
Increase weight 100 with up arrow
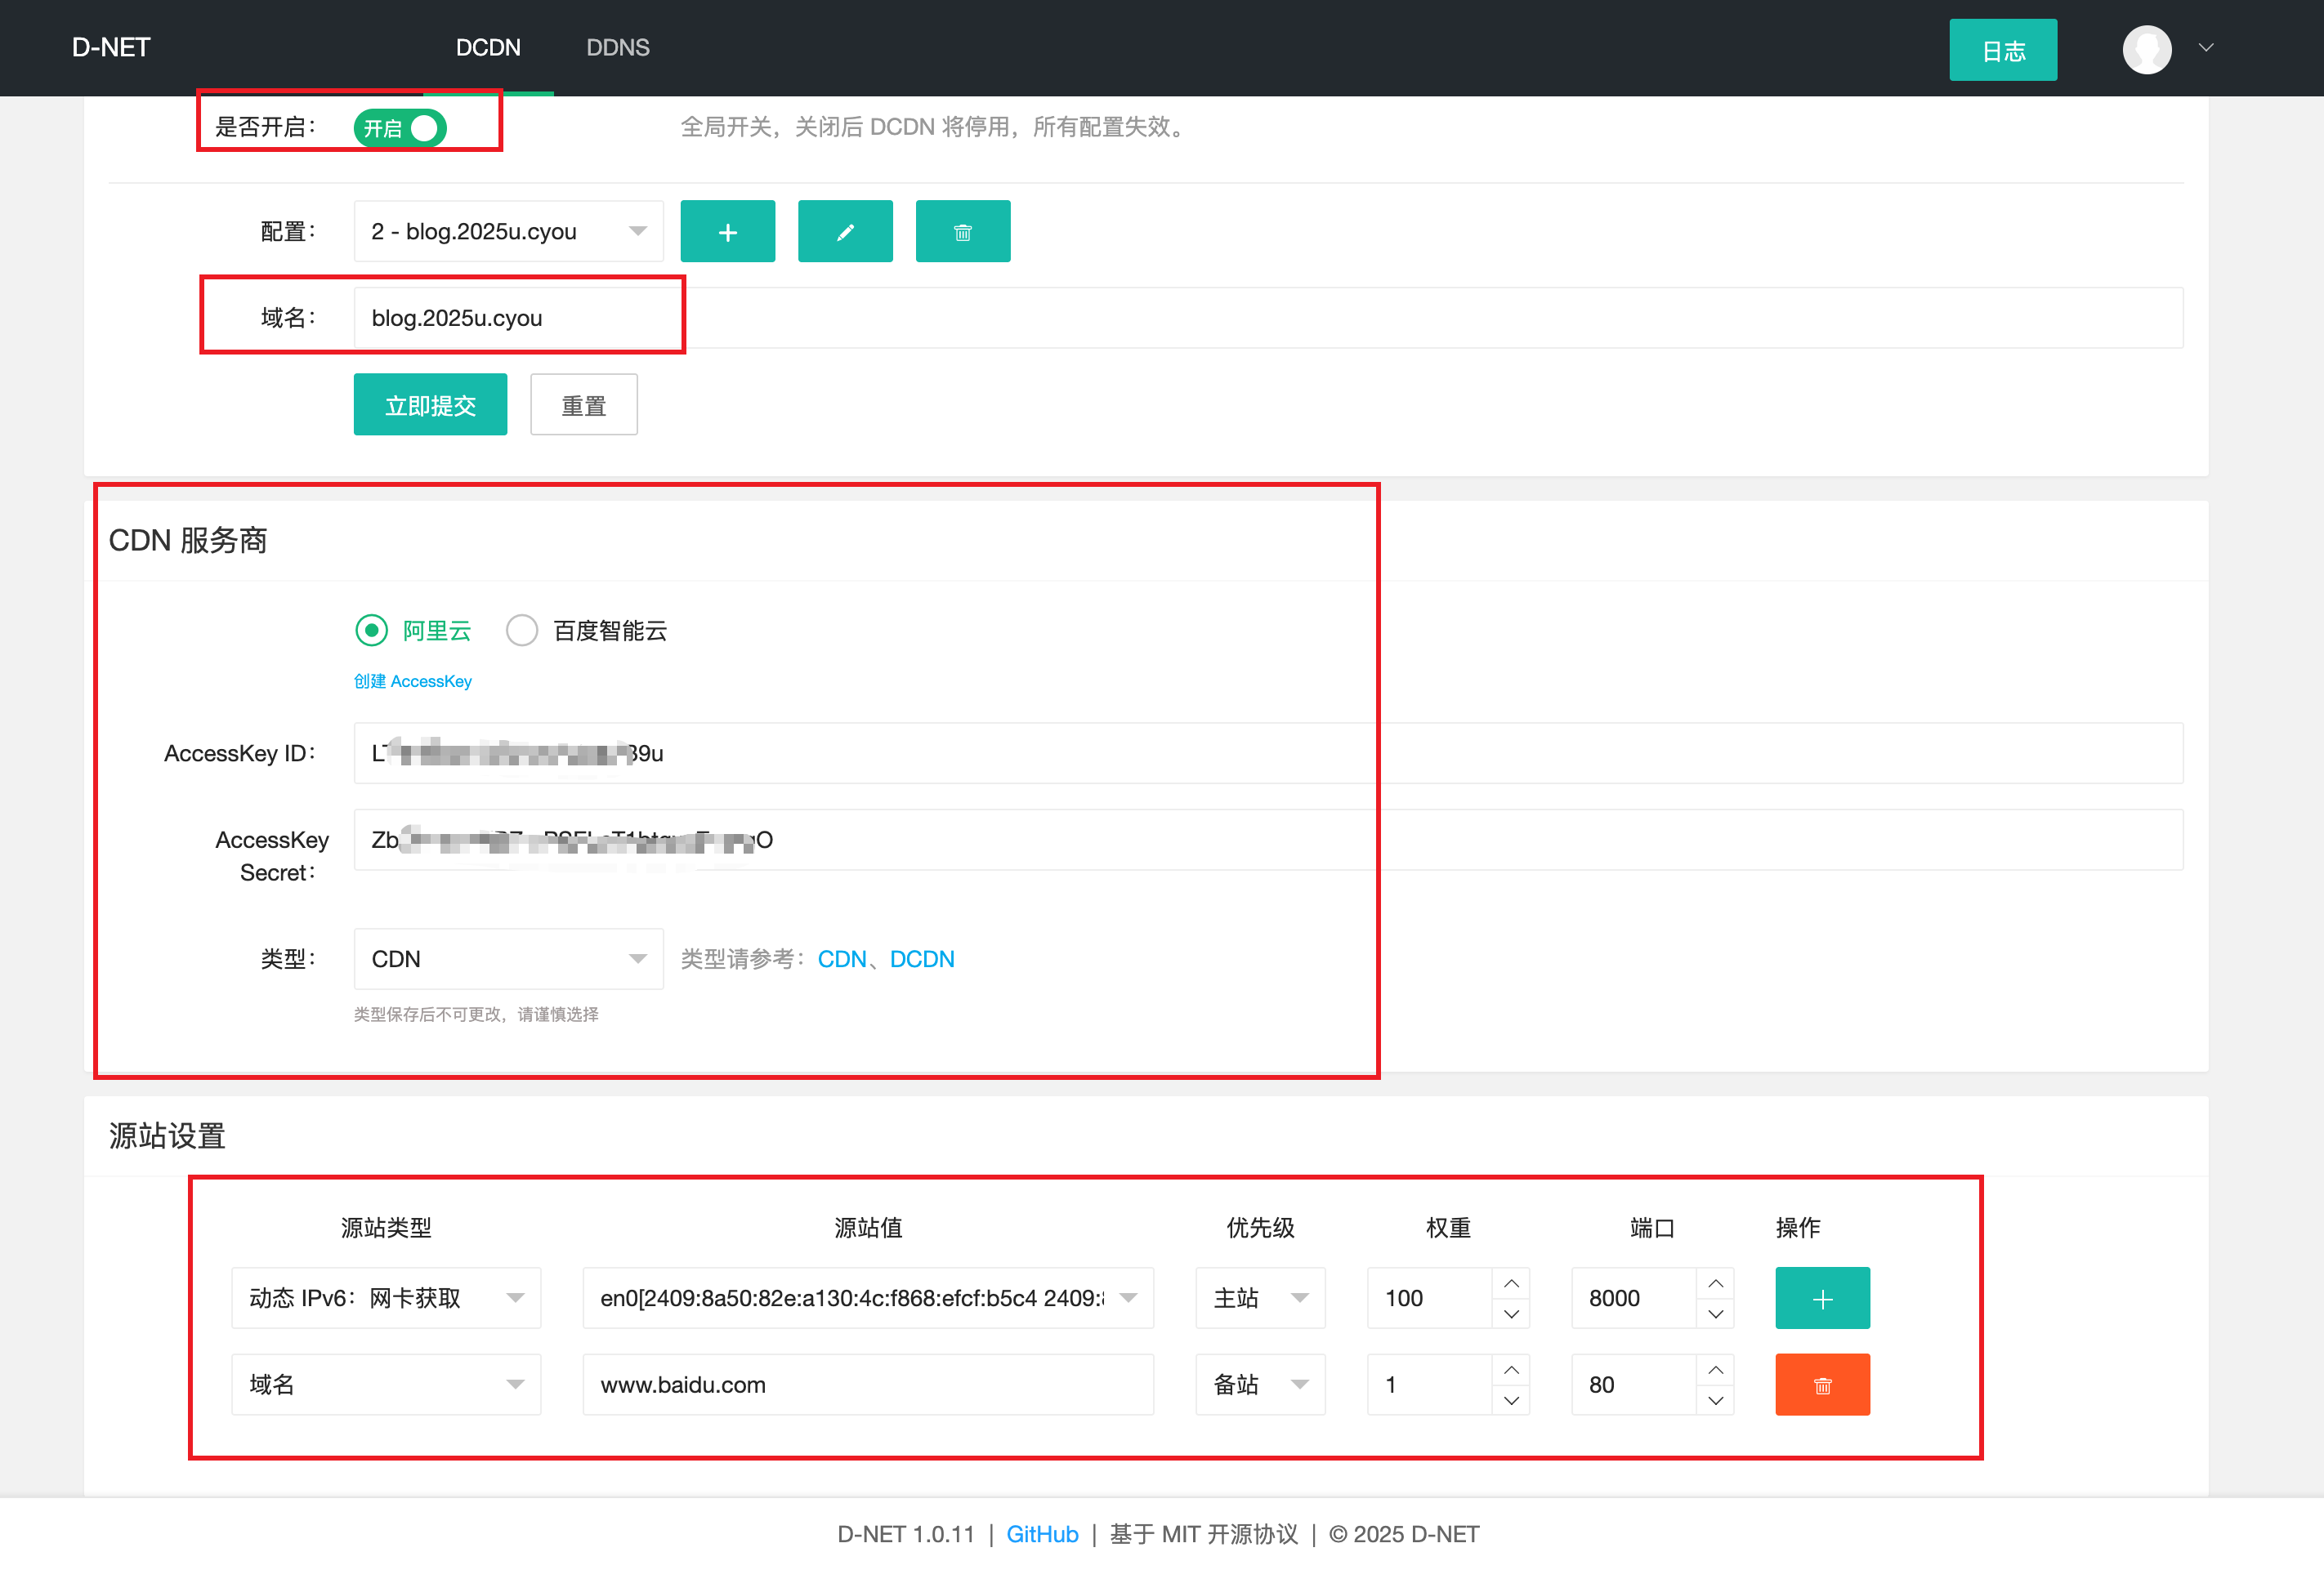1511,1282
